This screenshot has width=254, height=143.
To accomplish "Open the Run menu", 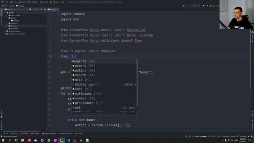I will (x=41, y=2).
